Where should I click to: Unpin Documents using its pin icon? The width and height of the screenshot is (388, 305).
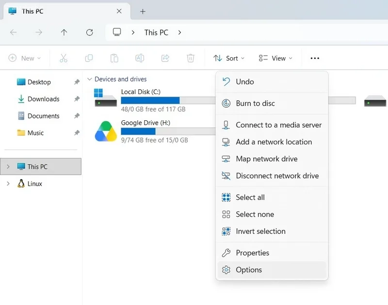77,116
